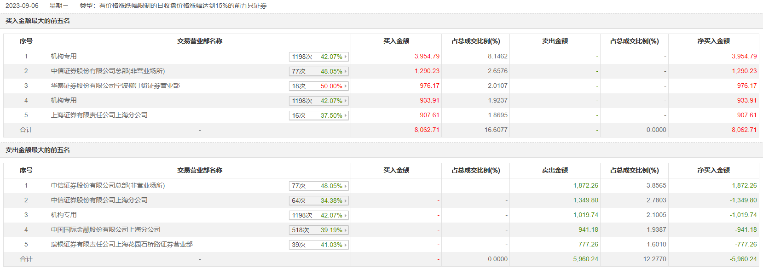Open 华泰证券股份有限公司宁波柳汀街证券营业部 link
The image size is (763, 269).
tap(115, 86)
